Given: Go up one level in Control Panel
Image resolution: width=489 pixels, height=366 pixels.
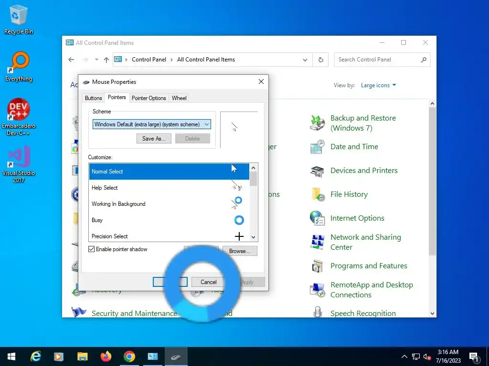Looking at the screenshot, I should 106,60.
